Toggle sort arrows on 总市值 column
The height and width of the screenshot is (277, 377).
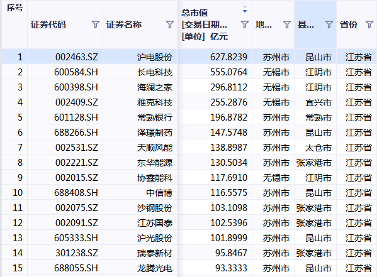tap(245, 9)
